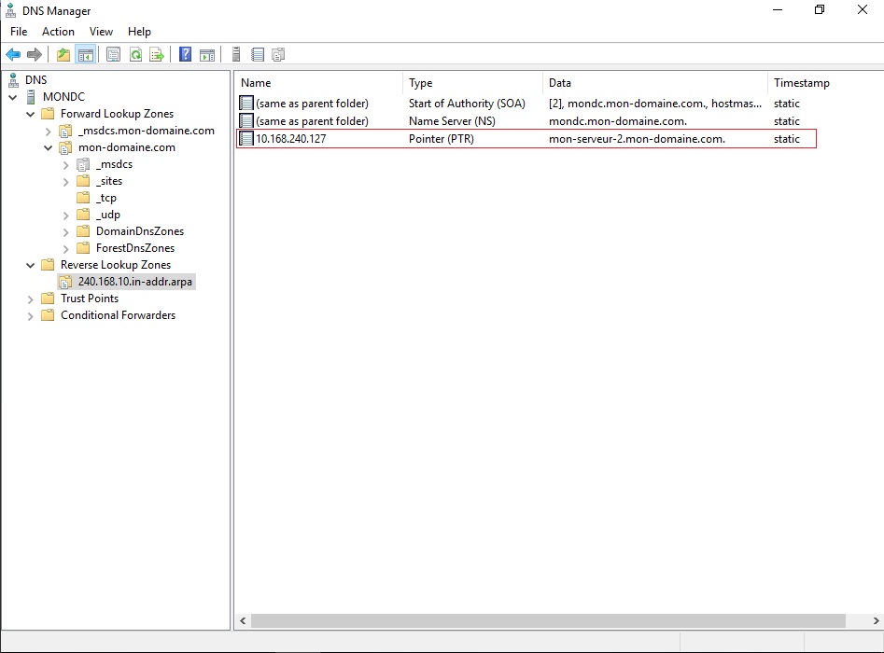884x653 pixels.
Task: Click the New Zone documents toolbar icon
Action: coord(278,55)
